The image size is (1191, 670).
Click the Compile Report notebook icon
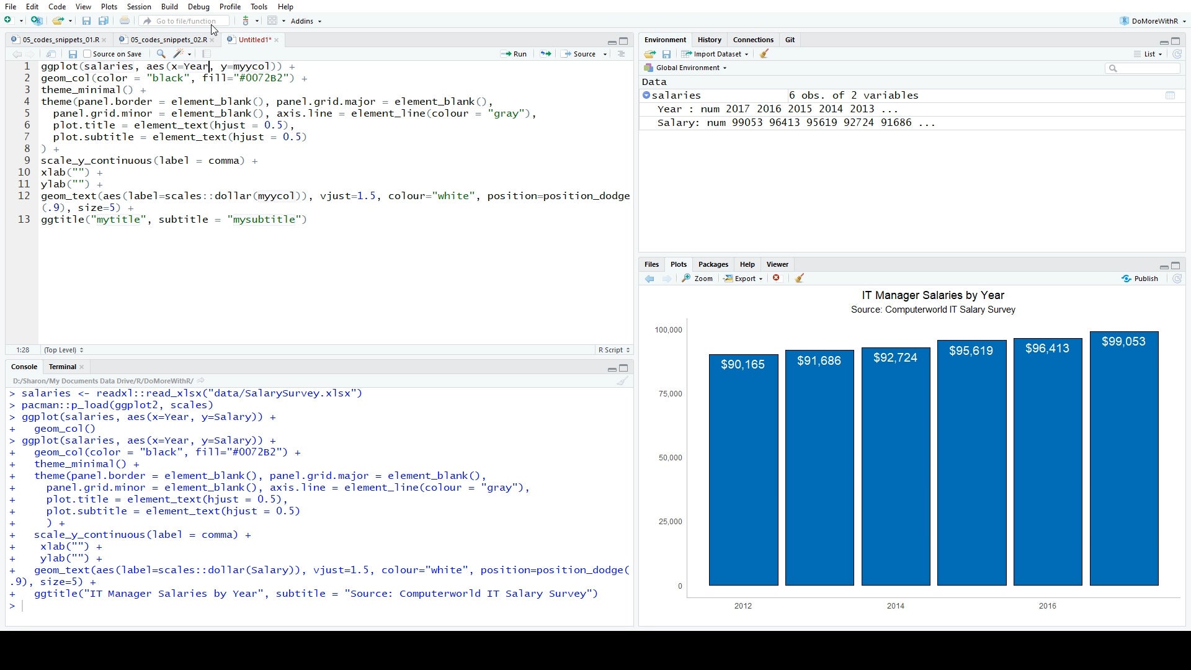tap(207, 54)
